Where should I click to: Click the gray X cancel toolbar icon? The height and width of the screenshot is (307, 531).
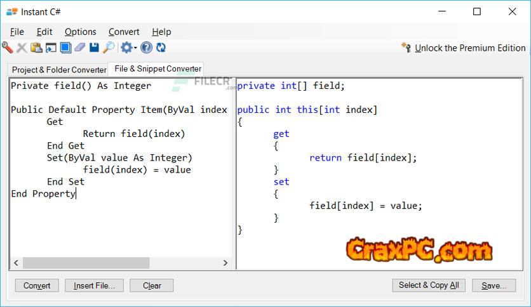[22, 48]
